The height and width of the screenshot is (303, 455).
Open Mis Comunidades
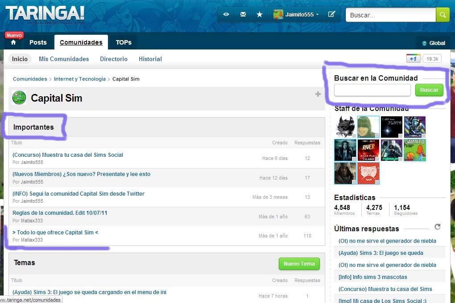pyautogui.click(x=64, y=59)
